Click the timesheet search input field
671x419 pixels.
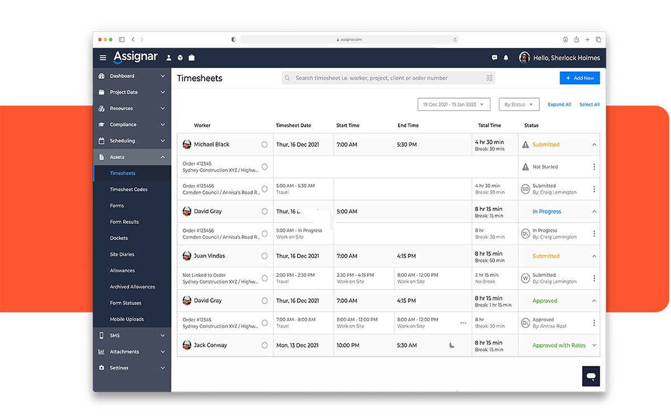click(386, 78)
